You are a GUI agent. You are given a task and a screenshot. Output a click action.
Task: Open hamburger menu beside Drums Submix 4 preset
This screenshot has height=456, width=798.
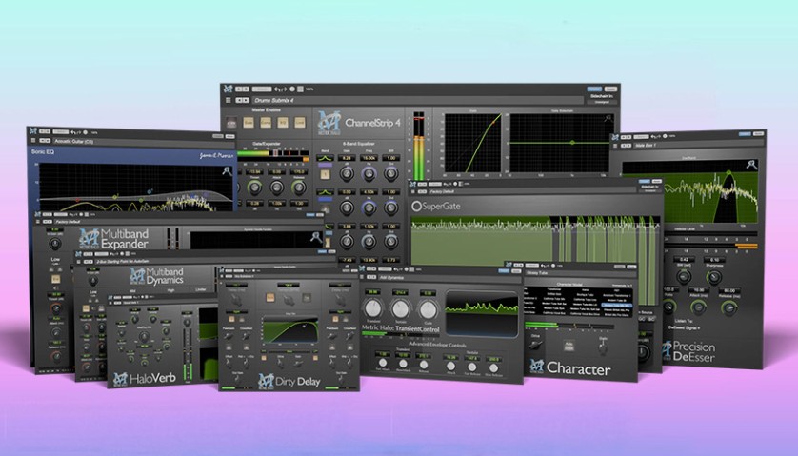[229, 100]
